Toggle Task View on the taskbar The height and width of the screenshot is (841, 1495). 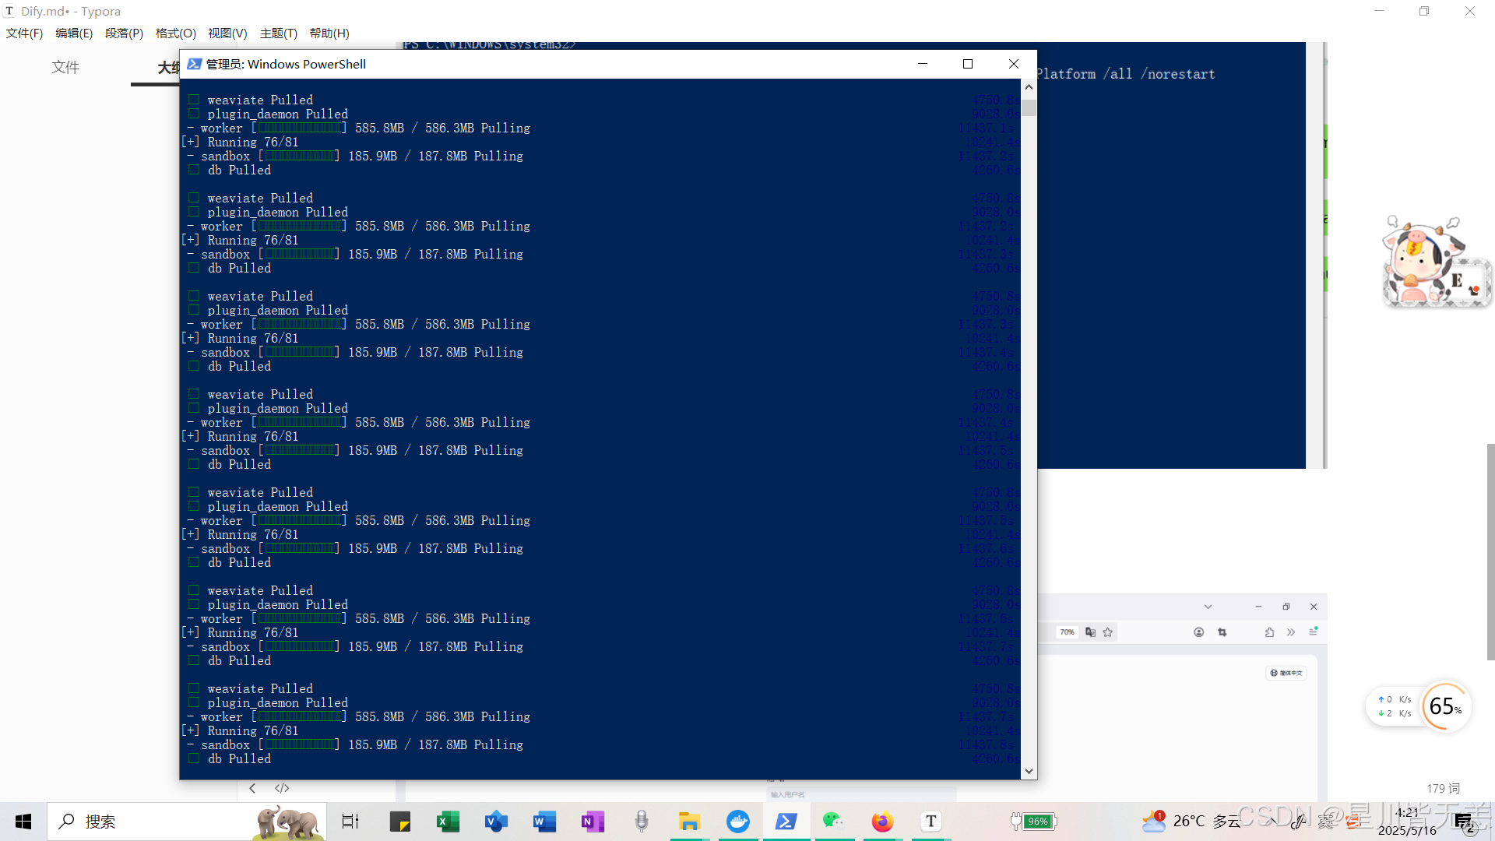point(350,822)
